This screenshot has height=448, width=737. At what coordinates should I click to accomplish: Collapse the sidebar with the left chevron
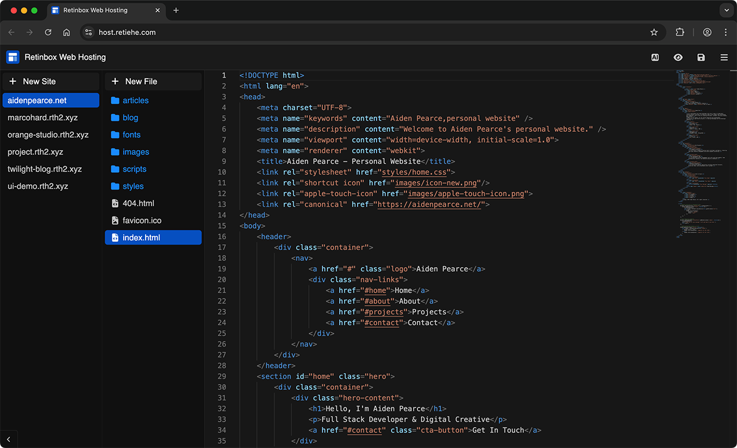point(9,439)
